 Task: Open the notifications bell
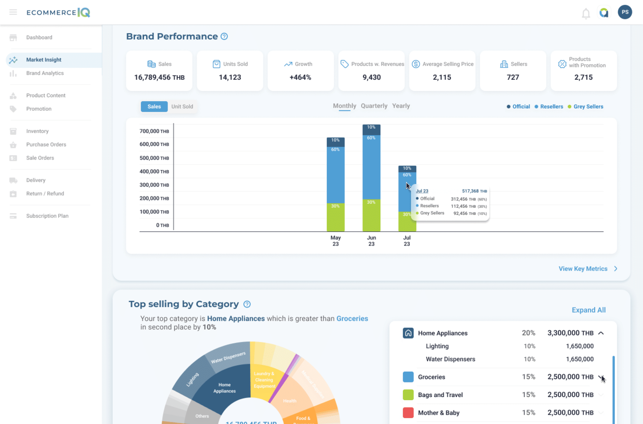tap(586, 12)
